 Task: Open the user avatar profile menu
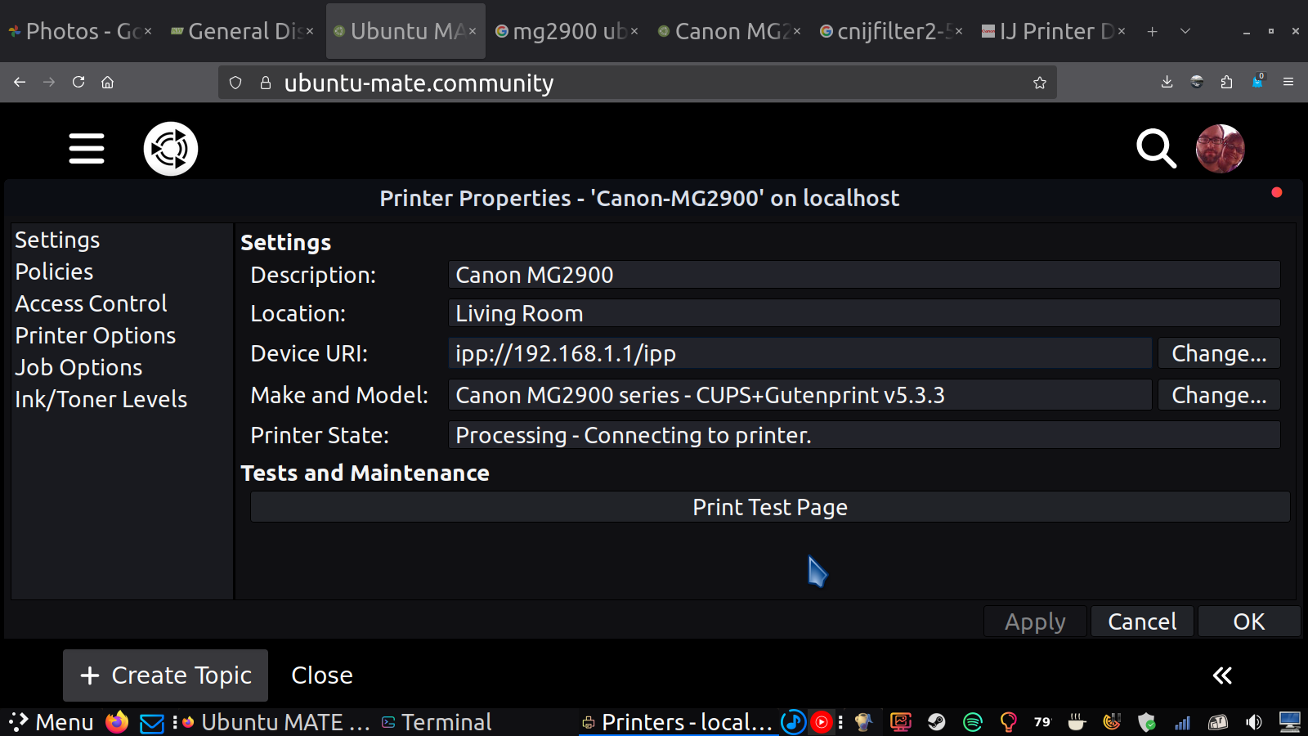(x=1220, y=149)
